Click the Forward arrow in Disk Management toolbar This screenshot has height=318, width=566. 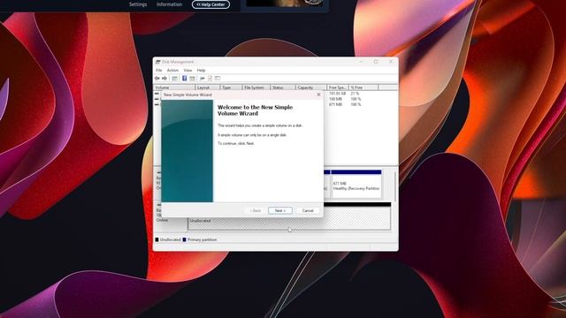(164, 79)
